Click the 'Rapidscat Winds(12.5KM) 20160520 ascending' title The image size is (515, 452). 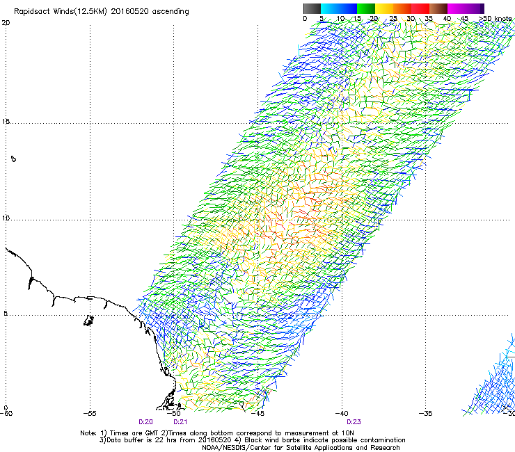pos(102,12)
